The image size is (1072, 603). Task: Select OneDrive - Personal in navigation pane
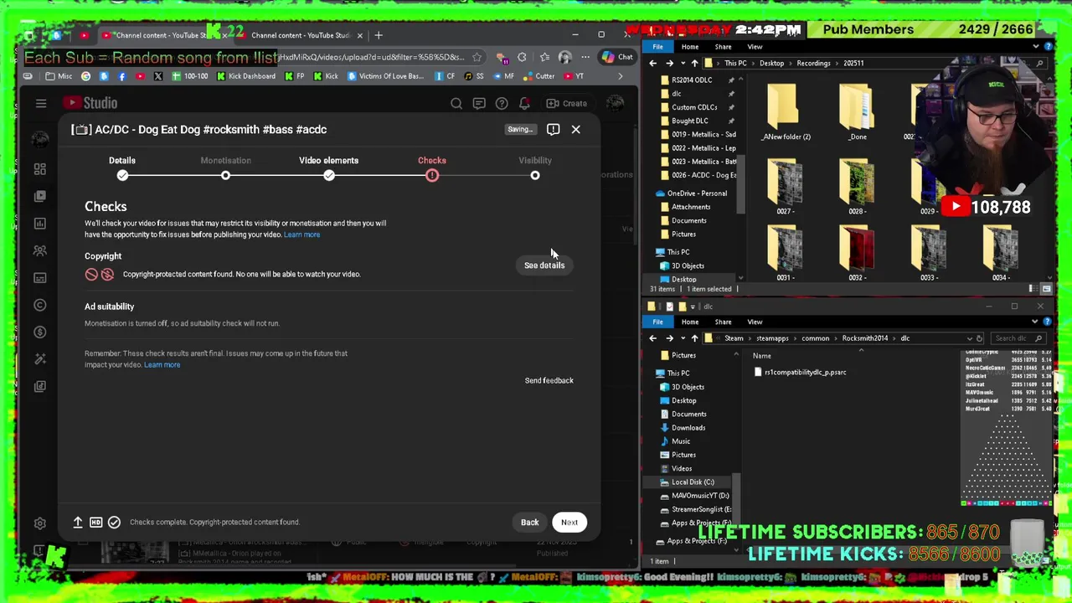[690, 193]
